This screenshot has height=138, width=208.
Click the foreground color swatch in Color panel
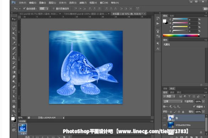165,21
